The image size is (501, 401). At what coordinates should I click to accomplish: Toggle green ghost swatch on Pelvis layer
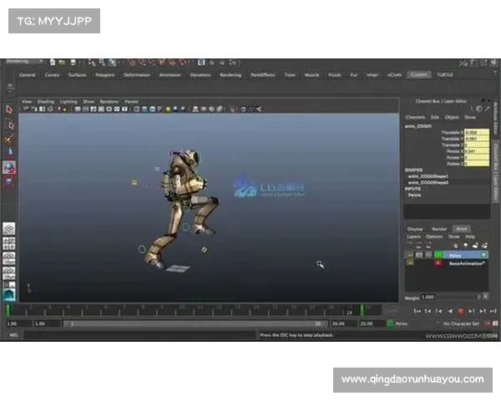click(438, 255)
